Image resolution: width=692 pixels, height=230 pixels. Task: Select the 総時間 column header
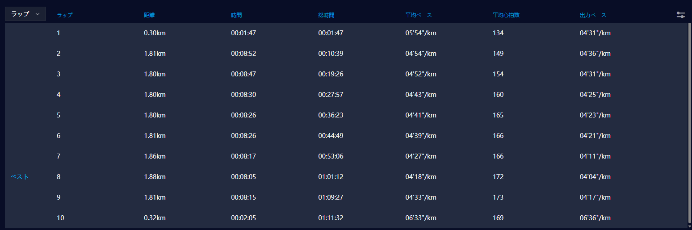pyautogui.click(x=326, y=15)
